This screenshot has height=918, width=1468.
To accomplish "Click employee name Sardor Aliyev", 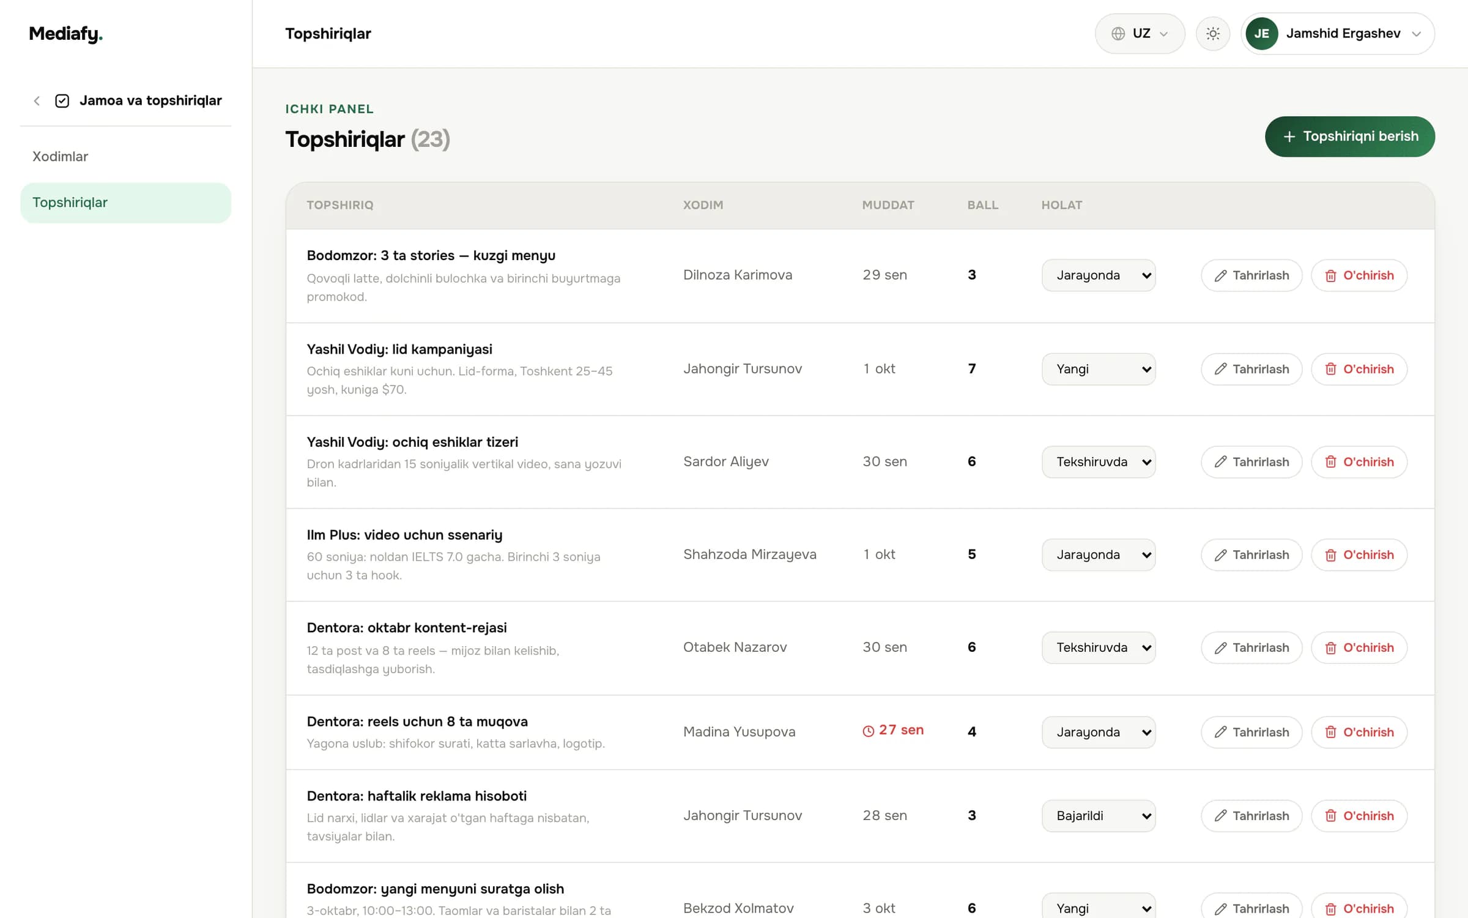I will click(x=726, y=462).
